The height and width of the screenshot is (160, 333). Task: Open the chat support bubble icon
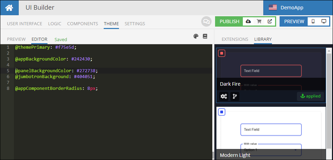tap(206, 21)
